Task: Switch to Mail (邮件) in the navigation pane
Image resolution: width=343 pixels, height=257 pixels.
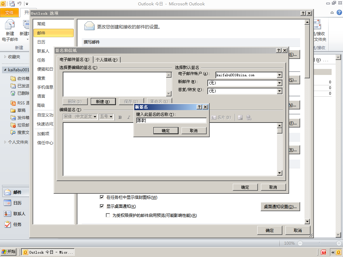Action: tap(16, 192)
